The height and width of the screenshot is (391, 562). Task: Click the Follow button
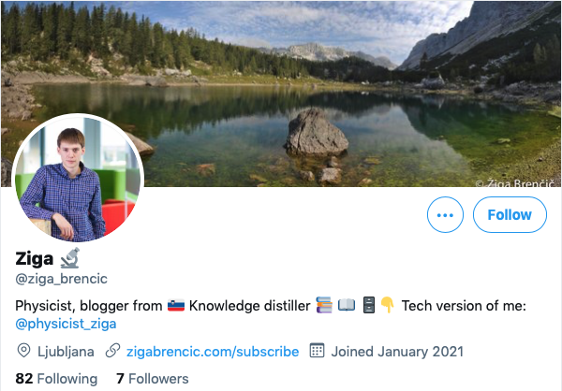tap(509, 215)
